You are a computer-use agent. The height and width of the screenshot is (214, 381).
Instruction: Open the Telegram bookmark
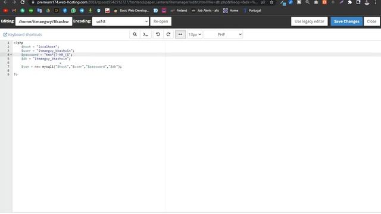click(x=82, y=11)
